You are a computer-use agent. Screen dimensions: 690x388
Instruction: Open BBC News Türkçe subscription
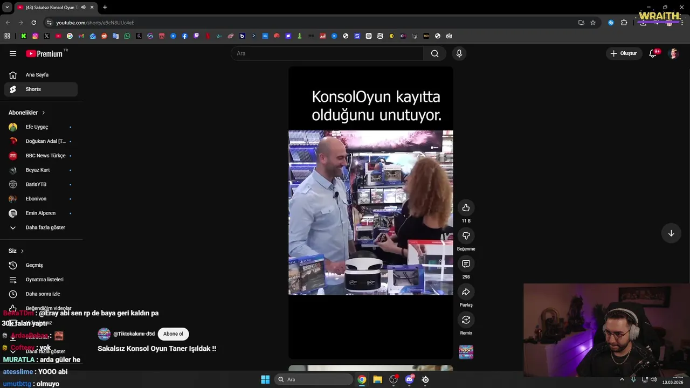pos(41,156)
